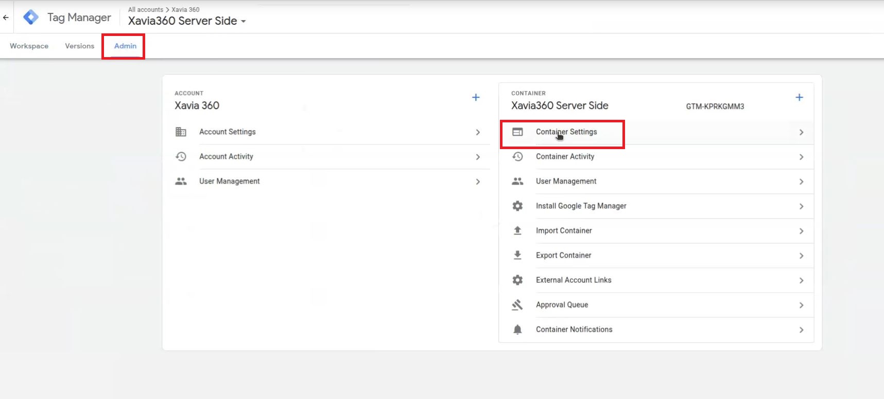884x399 pixels.
Task: Open User Management under the container
Action: 566,181
